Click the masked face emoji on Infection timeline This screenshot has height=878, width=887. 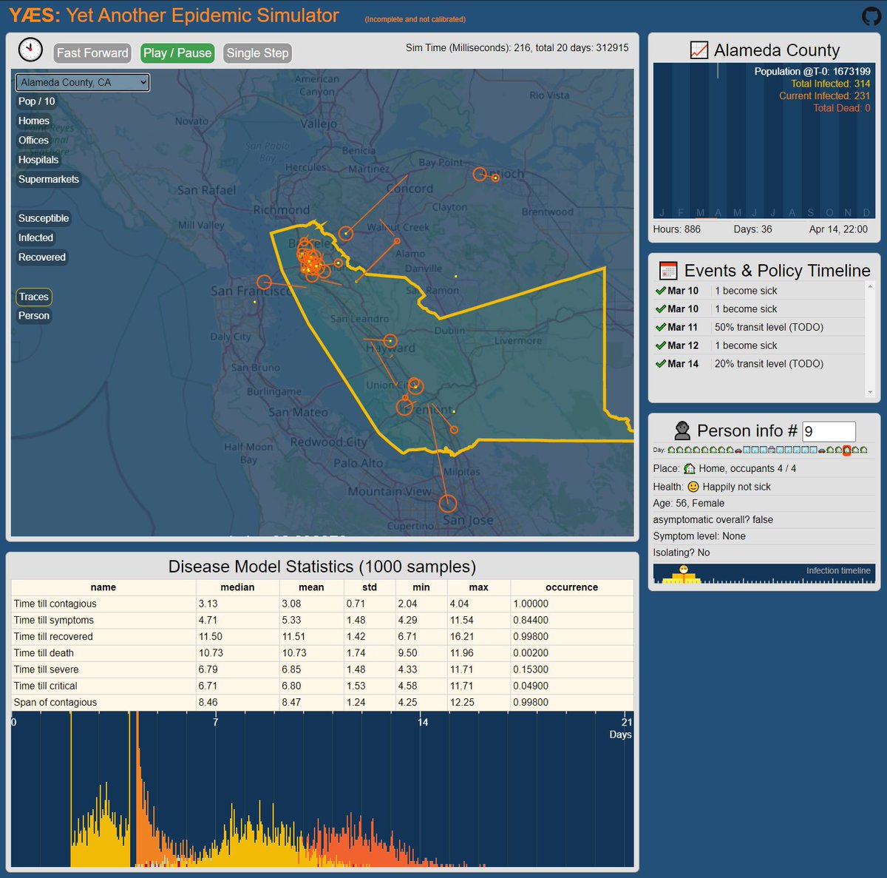684,569
